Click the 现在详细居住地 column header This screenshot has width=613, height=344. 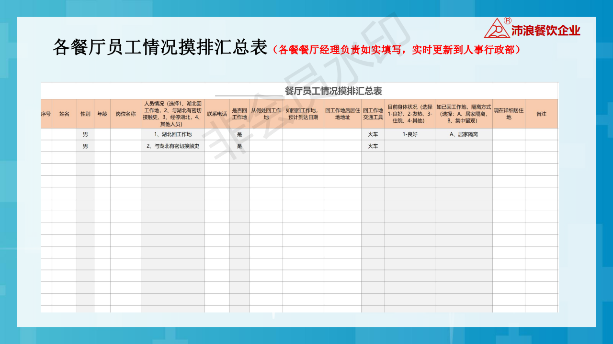pyautogui.click(x=509, y=114)
